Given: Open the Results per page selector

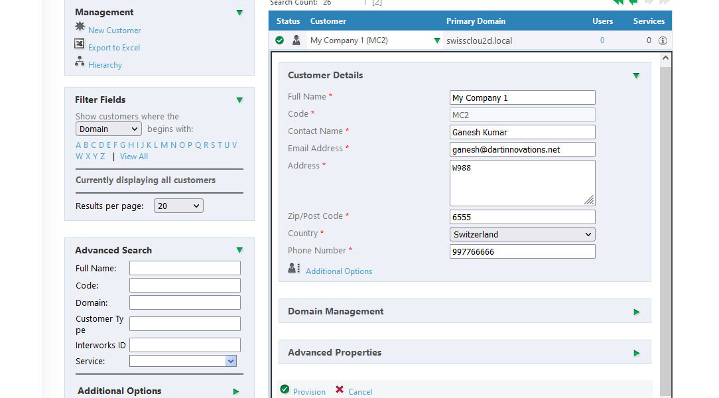Looking at the screenshot, I should tap(178, 206).
